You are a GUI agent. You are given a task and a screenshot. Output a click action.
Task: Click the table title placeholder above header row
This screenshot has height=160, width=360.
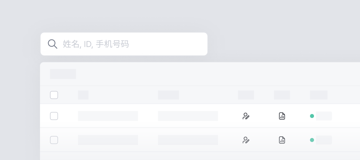[x=63, y=74]
